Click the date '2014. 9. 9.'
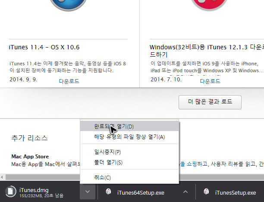The width and height of the screenshot is (264, 202). click(x=23, y=80)
